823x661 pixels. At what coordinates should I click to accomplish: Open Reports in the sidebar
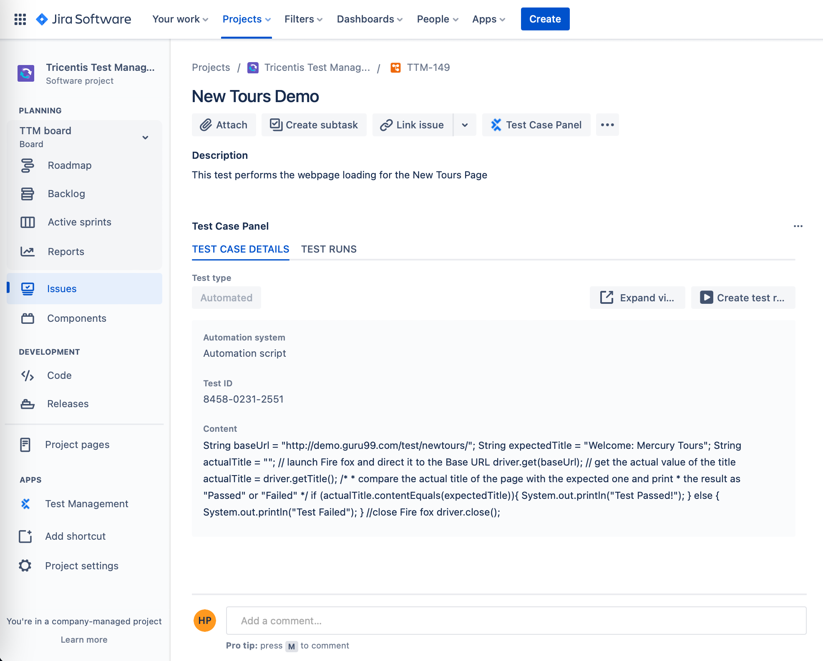click(85, 252)
